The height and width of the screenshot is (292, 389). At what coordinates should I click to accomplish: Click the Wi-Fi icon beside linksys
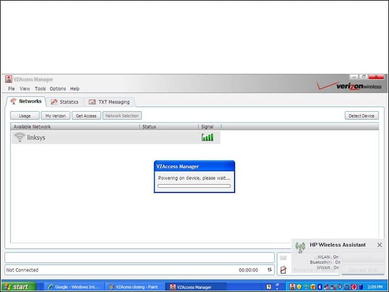(x=19, y=137)
